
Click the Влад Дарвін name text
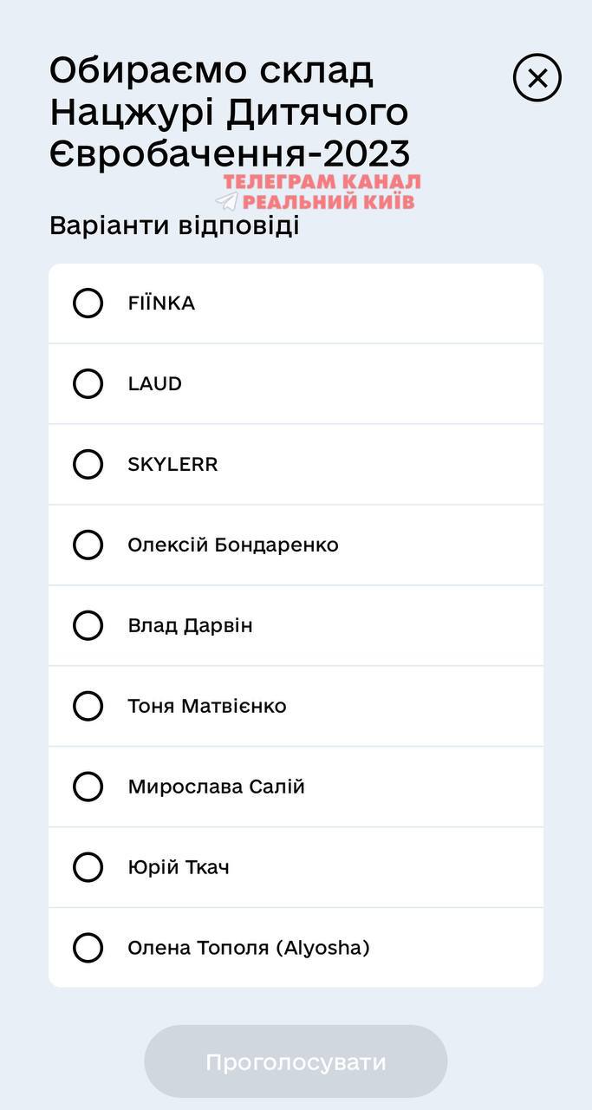coord(190,625)
